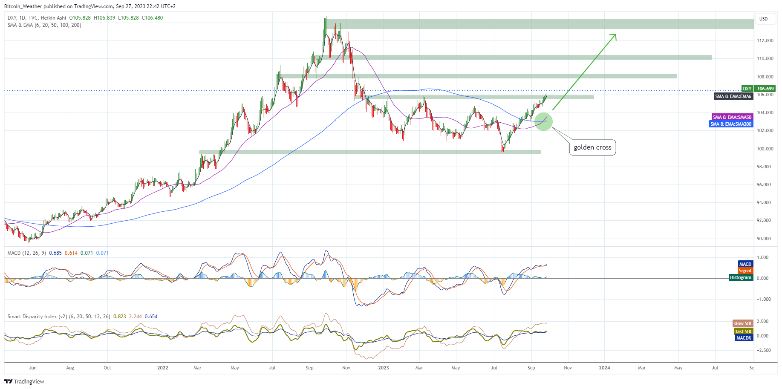The image size is (782, 389).
Task: Click the SMA & EMA:EMA6 legend tag
Action: coord(733,96)
